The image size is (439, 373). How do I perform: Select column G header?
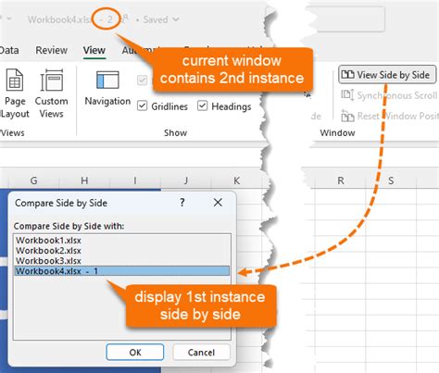[33, 180]
